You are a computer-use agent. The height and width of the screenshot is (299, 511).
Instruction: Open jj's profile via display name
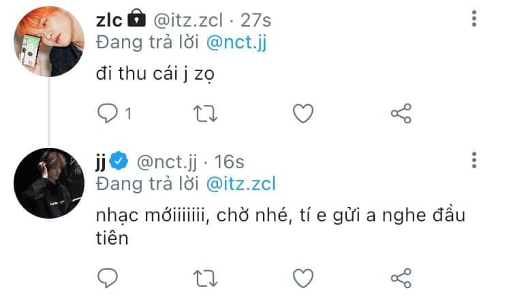102,161
